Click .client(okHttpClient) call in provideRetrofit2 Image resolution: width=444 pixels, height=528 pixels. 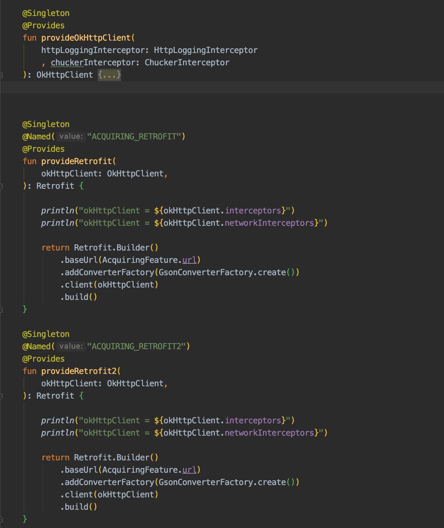coord(109,495)
